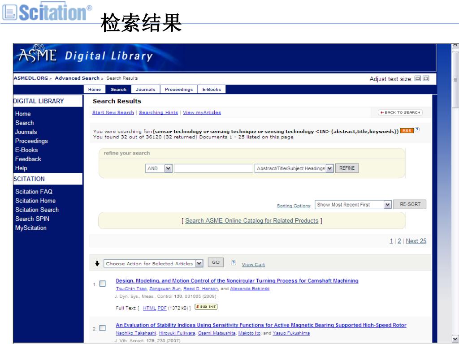Click Advanced Search in the breadcrumb
This screenshot has height=344, width=459.
point(77,78)
